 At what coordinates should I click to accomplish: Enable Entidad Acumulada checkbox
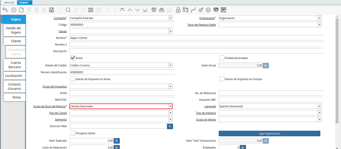222,58
